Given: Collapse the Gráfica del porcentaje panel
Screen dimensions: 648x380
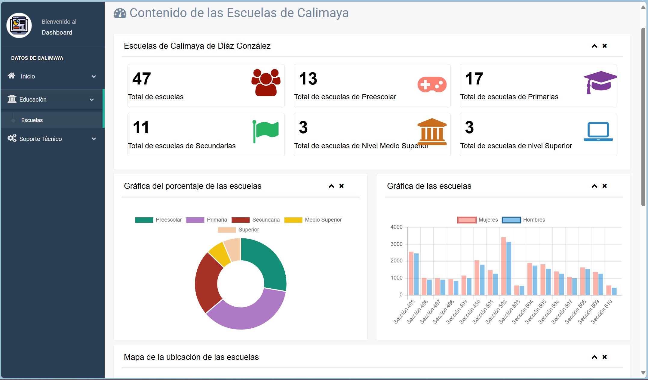Looking at the screenshot, I should (331, 186).
